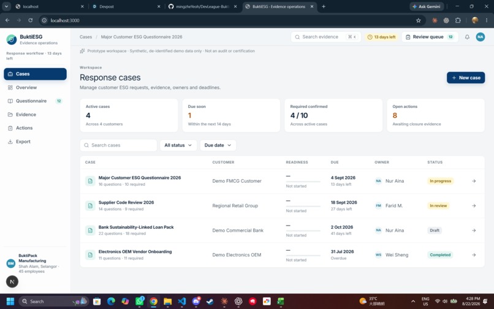This screenshot has height=309, width=494.
Task: Open the browser extensions puzzle icon
Action: (x=458, y=20)
